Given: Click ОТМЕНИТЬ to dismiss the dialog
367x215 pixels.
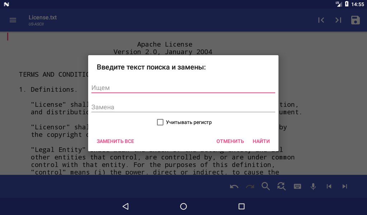Looking at the screenshot, I should click(x=230, y=141).
